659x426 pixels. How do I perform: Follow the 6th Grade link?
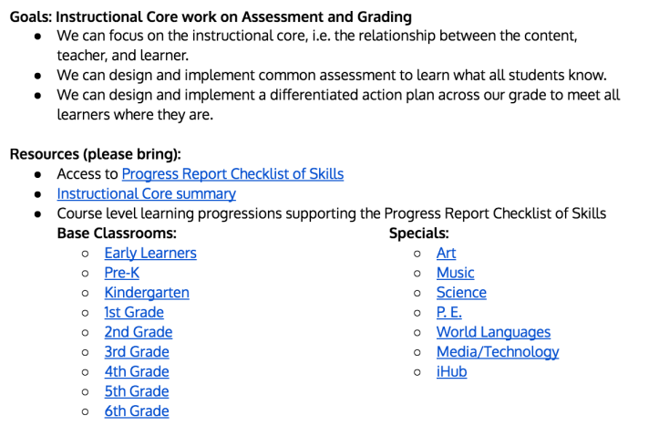pyautogui.click(x=136, y=411)
